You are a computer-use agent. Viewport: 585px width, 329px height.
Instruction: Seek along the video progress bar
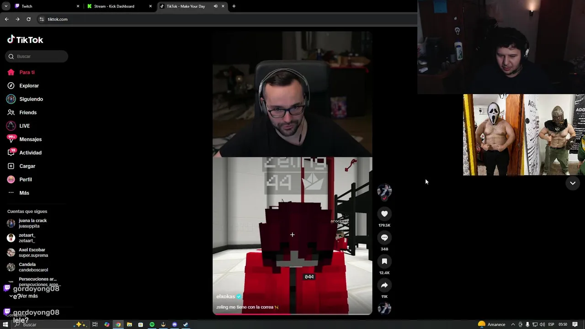click(x=292, y=314)
